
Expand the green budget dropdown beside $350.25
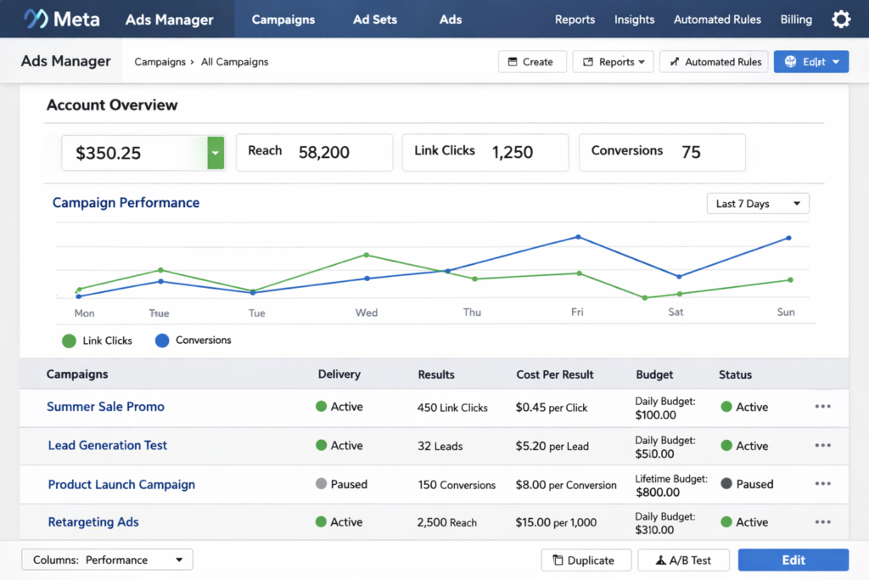(215, 152)
